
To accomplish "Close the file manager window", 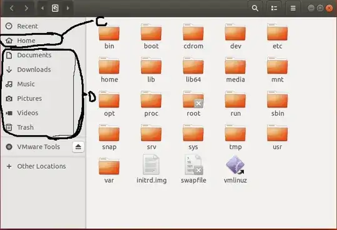I will 330,8.
